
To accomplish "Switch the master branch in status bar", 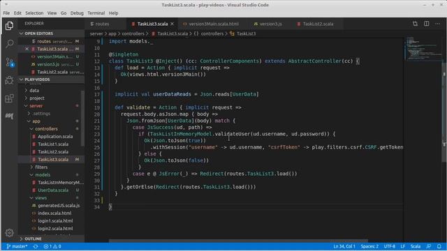I will [x=17, y=246].
